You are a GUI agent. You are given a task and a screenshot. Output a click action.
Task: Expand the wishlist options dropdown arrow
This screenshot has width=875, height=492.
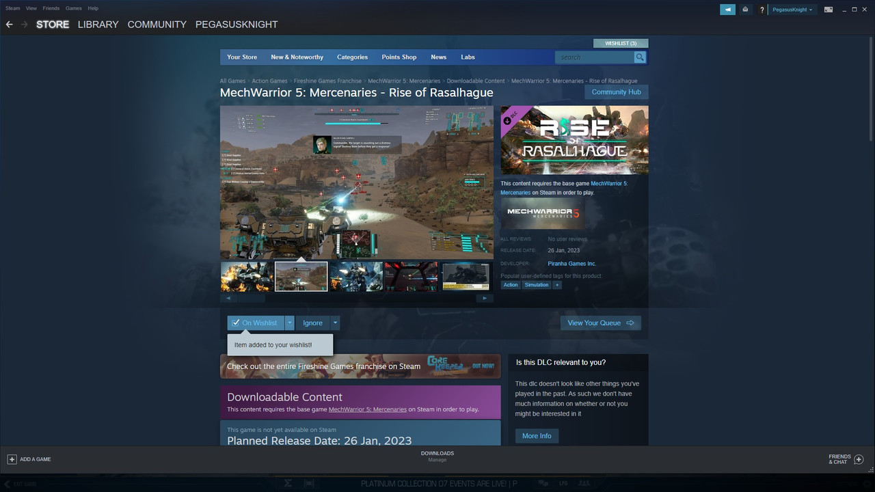tap(290, 323)
